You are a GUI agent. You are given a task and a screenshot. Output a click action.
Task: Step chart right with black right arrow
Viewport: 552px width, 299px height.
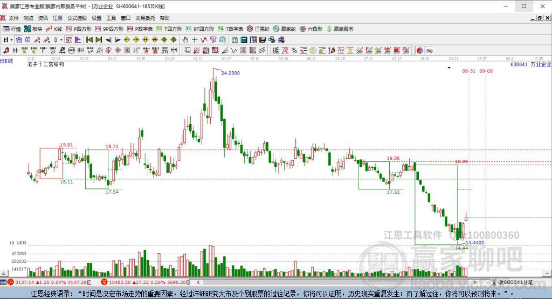[x=118, y=40]
